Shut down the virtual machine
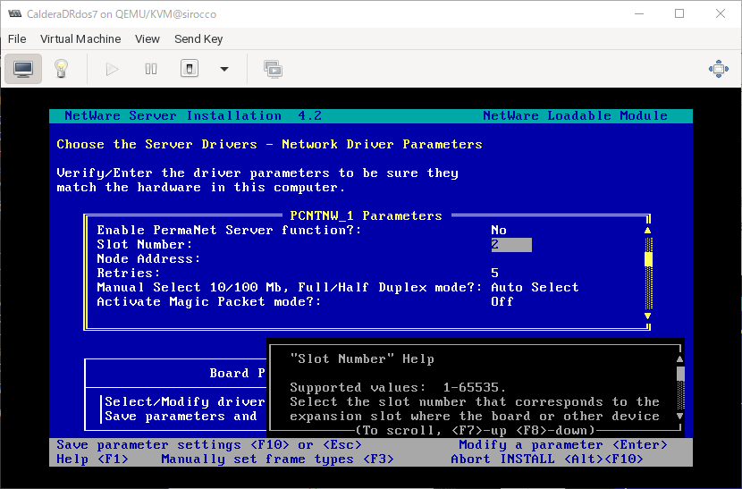Image resolution: width=742 pixels, height=489 pixels. pyautogui.click(x=190, y=69)
